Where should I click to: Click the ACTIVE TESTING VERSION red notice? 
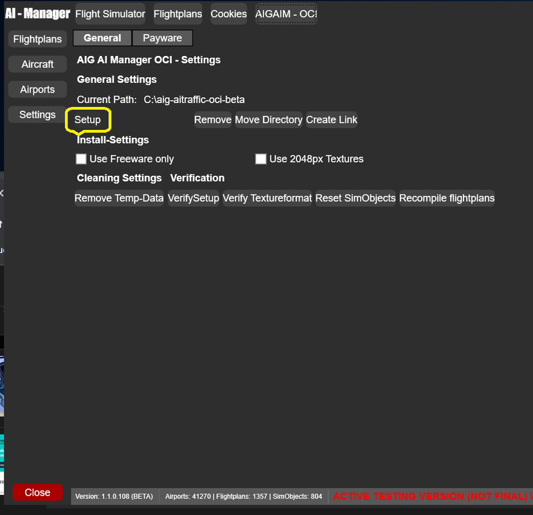pyautogui.click(x=433, y=496)
